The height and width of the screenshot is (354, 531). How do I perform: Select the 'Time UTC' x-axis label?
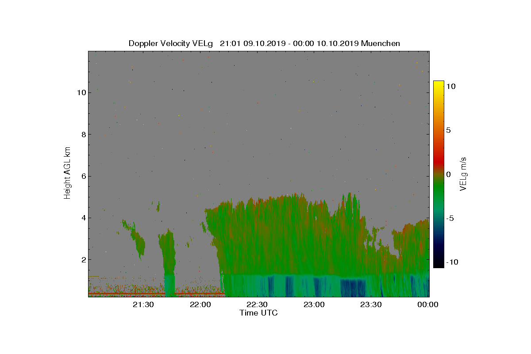pyautogui.click(x=259, y=313)
